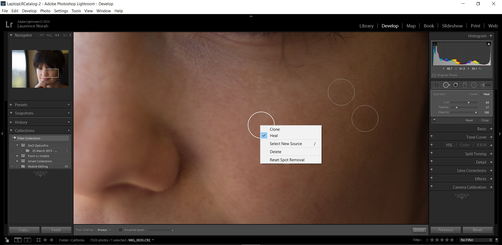The image size is (502, 245).
Task: Click the Done button
Action: pos(419,230)
